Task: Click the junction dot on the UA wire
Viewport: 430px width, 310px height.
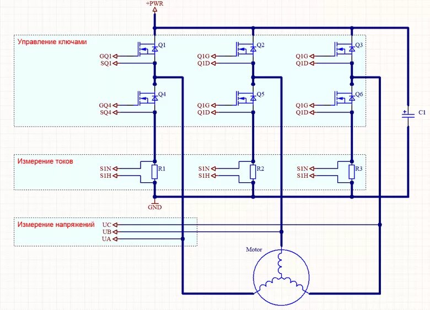Action: (x=182, y=239)
